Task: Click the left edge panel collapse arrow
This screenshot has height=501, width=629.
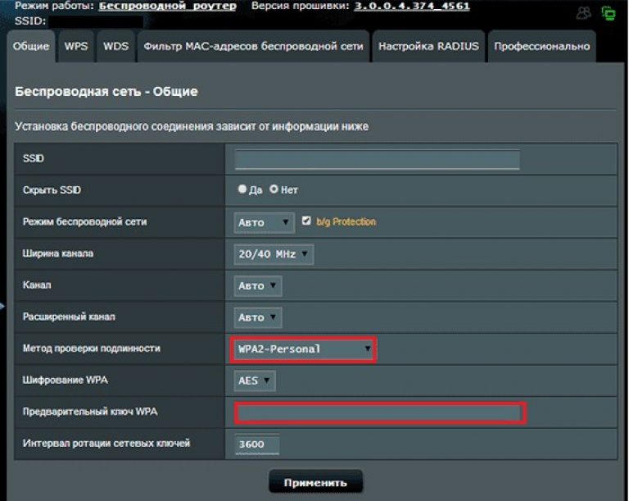Action: (x=2, y=307)
